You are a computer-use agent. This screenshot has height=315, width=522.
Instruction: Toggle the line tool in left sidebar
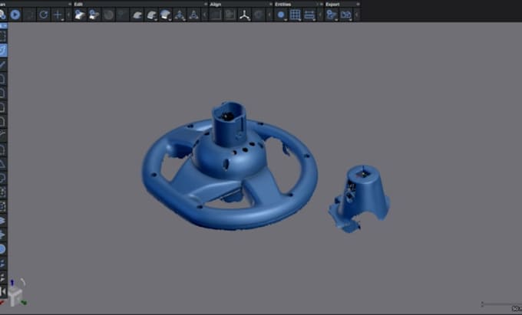coord(3,64)
